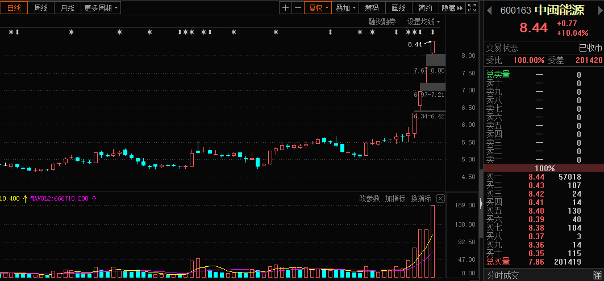Toggle fullscreen chart view icon
Screen dimensions: 604x281
pyautogui.click(x=472, y=8)
